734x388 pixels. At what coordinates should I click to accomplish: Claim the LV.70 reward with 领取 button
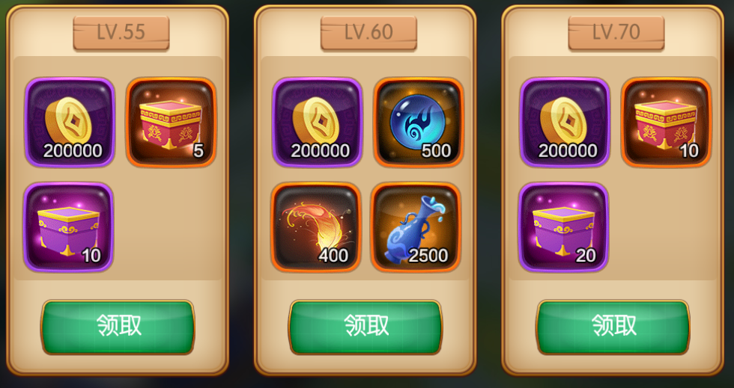click(613, 327)
